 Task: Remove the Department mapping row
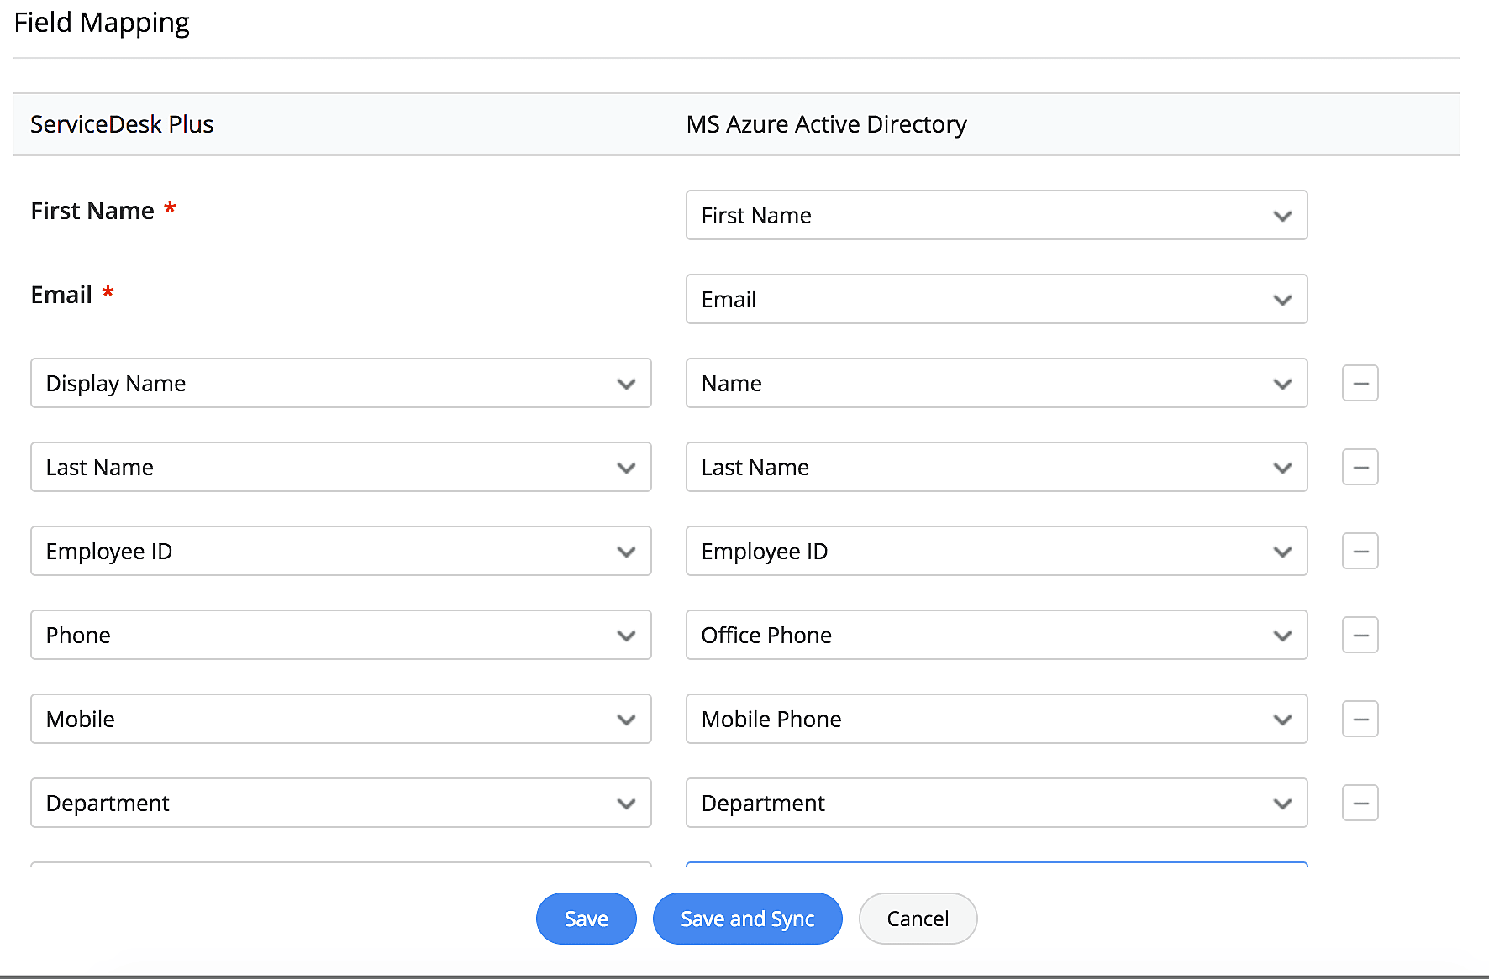click(1360, 803)
